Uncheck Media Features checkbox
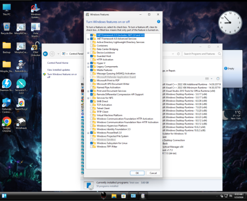This screenshot has height=201, width=247. click(x=91, y=70)
